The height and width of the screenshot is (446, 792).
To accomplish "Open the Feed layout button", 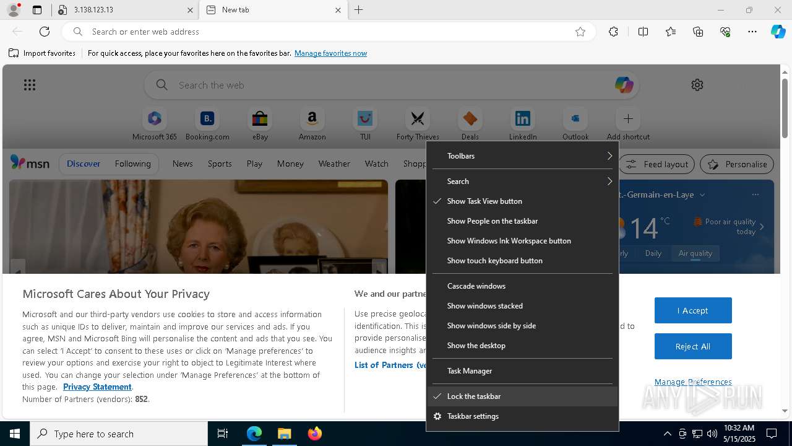I will pos(657,164).
